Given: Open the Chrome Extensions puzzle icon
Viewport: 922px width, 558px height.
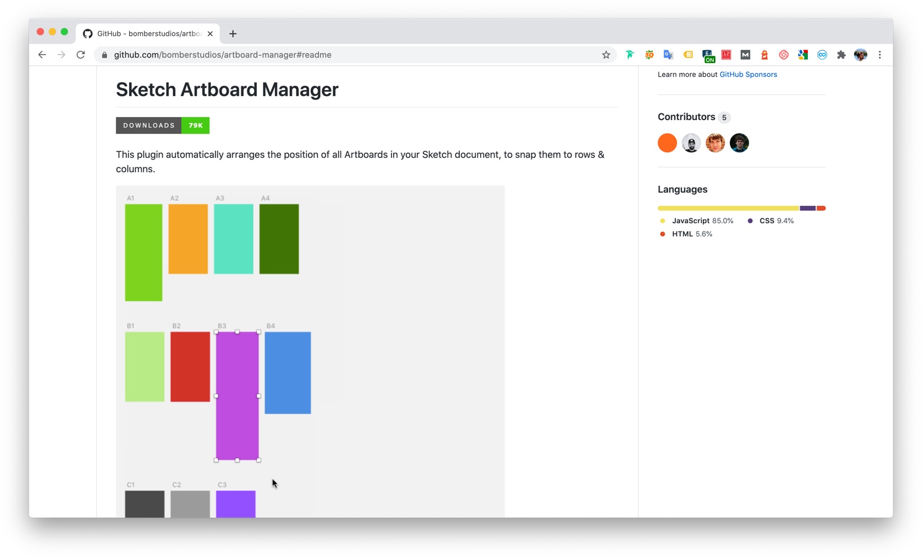Looking at the screenshot, I should tap(841, 55).
